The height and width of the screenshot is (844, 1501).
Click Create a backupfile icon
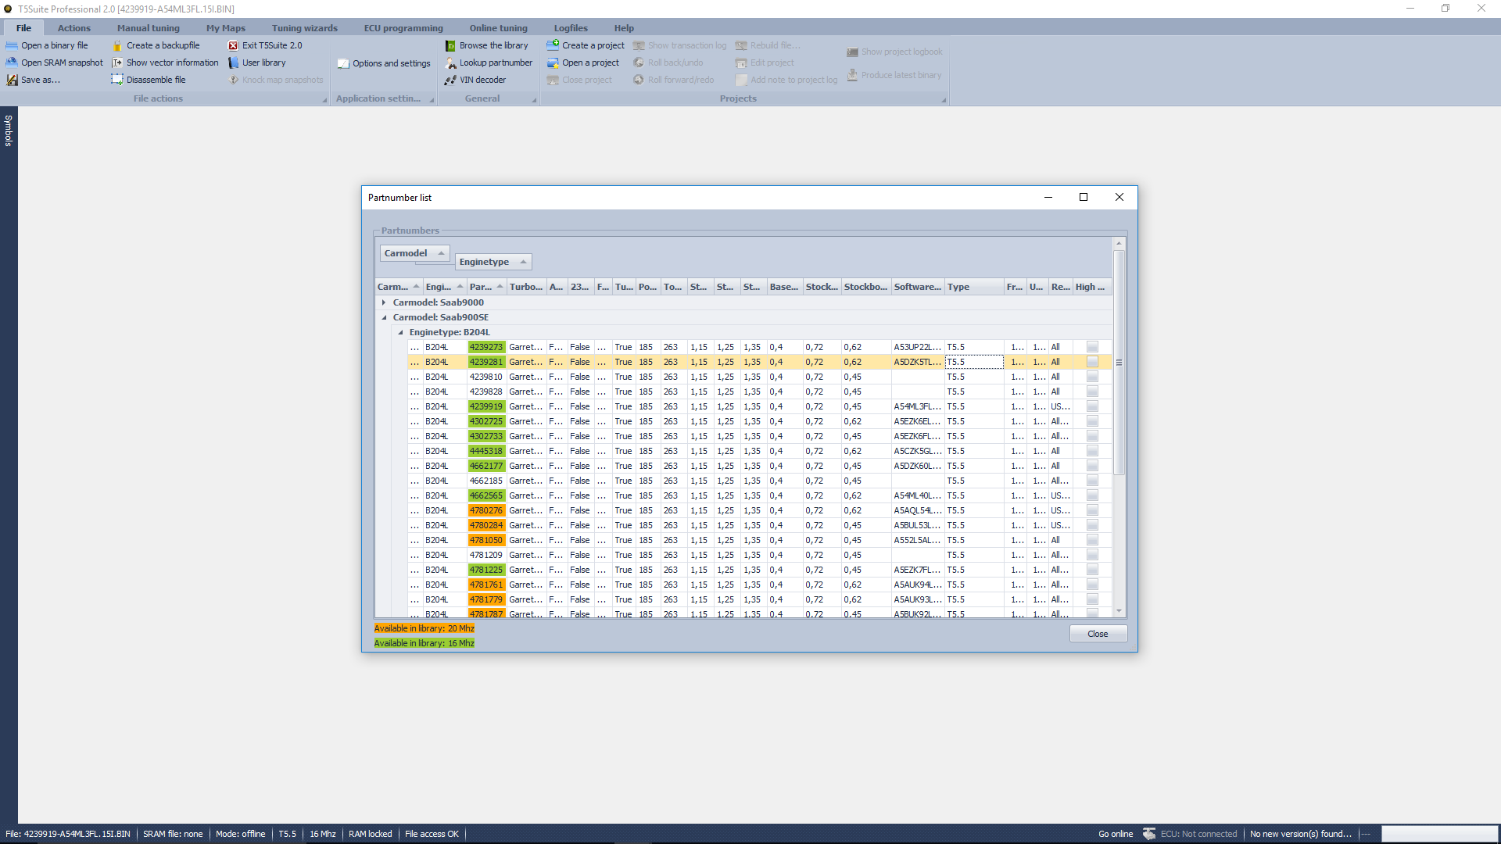point(117,45)
